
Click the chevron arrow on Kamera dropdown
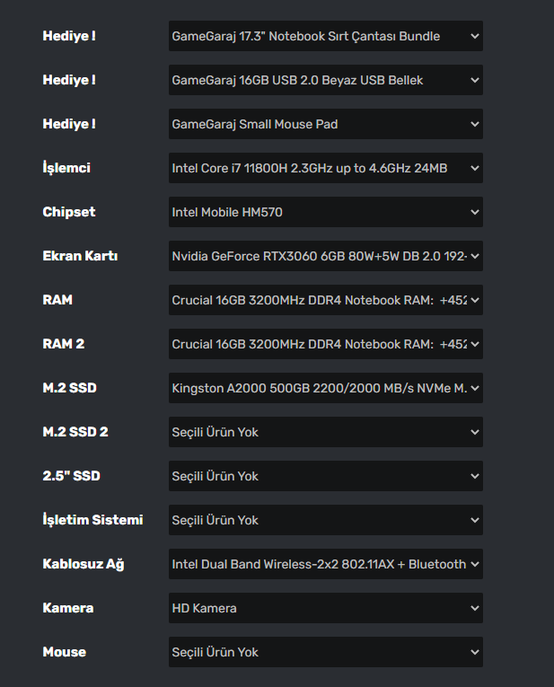475,608
